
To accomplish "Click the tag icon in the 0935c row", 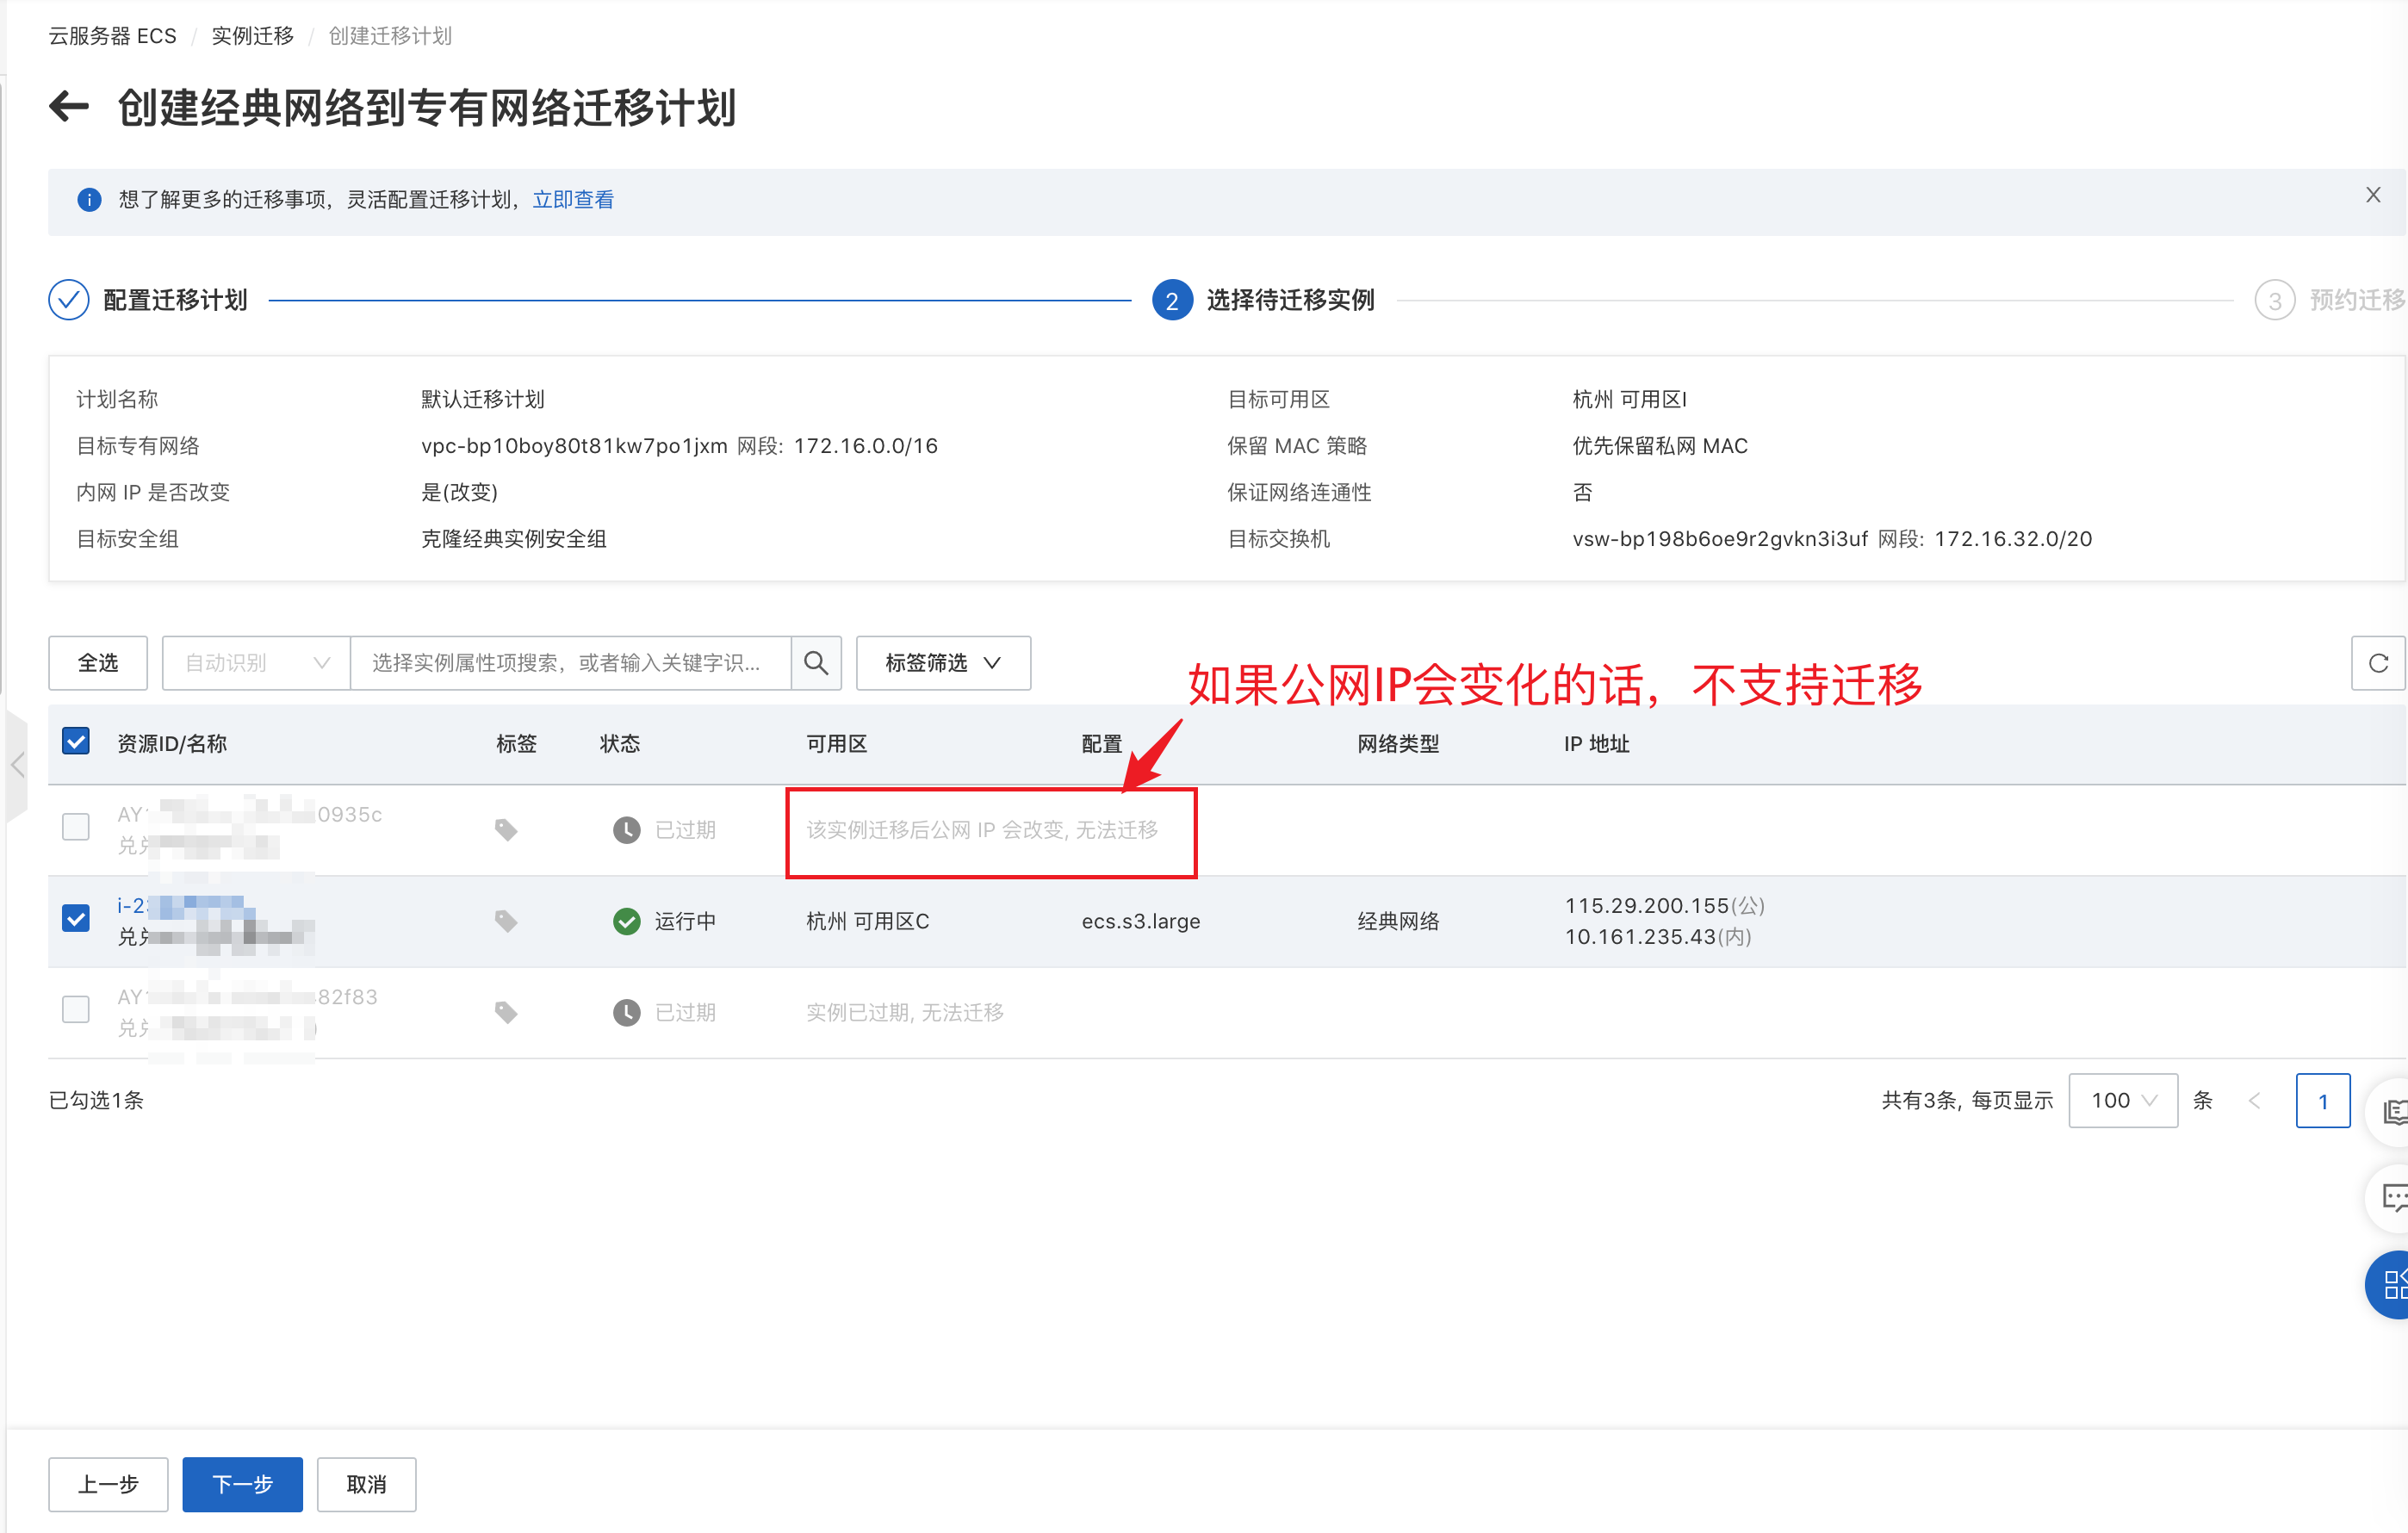I will pyautogui.click(x=506, y=830).
